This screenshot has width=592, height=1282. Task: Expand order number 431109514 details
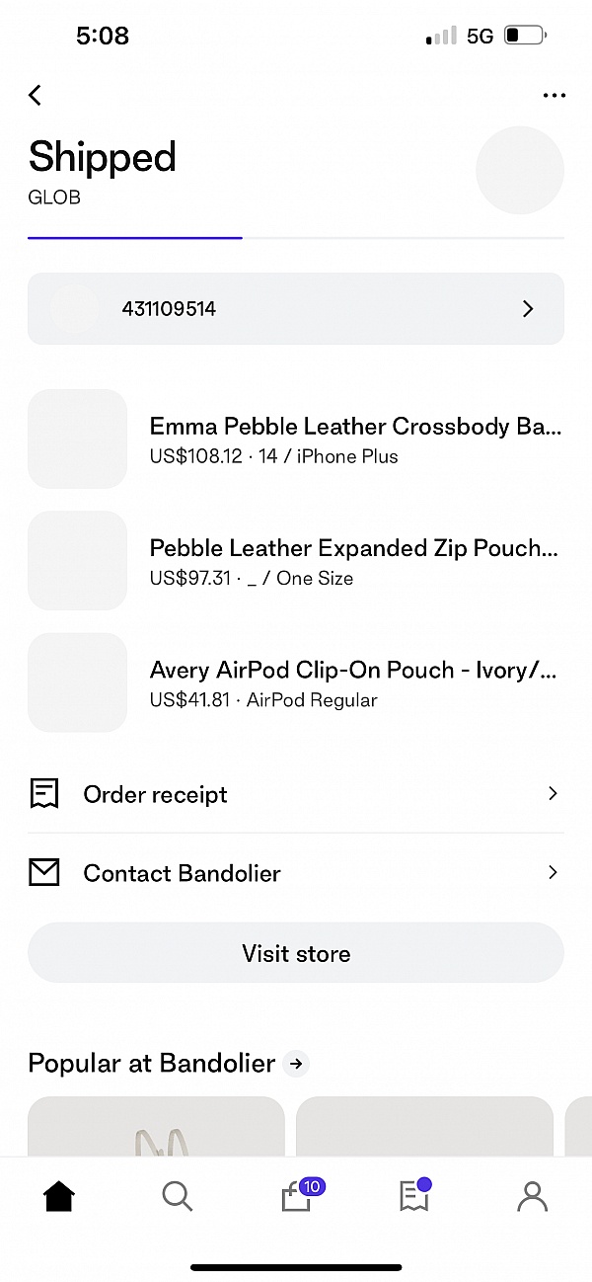pyautogui.click(x=296, y=308)
